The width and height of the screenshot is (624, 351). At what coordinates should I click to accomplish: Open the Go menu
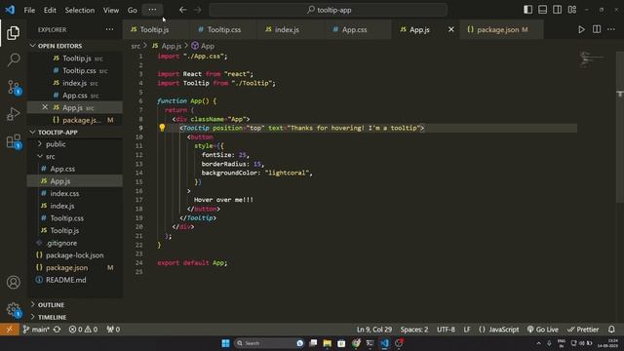pos(133,10)
